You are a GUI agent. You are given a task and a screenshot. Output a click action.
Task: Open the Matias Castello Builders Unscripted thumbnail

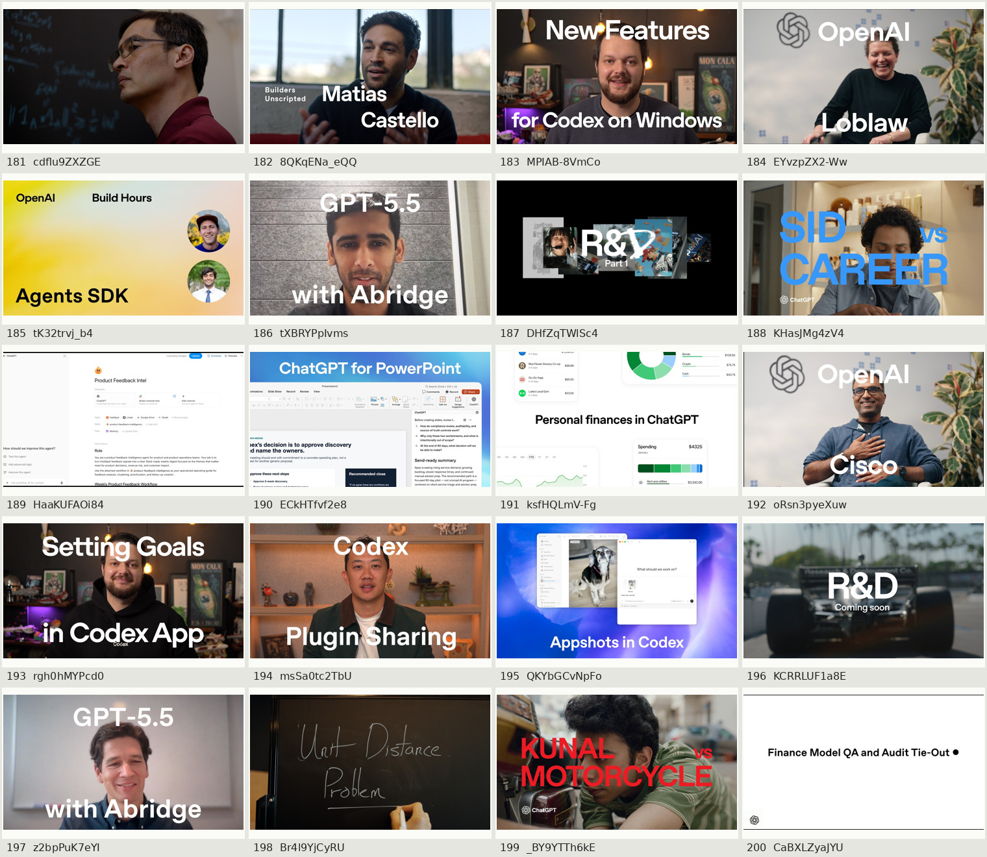(x=370, y=77)
